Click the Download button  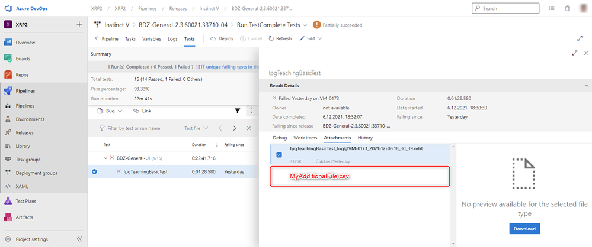tap(524, 229)
